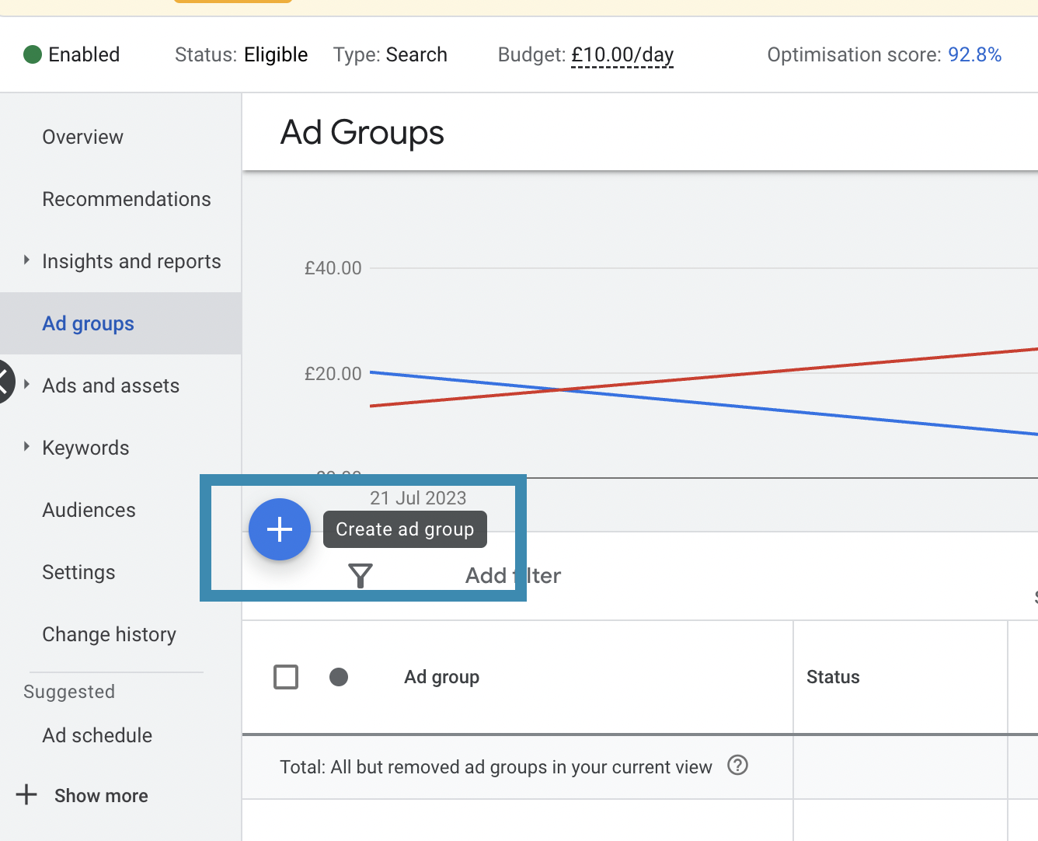The width and height of the screenshot is (1038, 841).
Task: Click the grey status dot column header
Action: [x=339, y=677]
